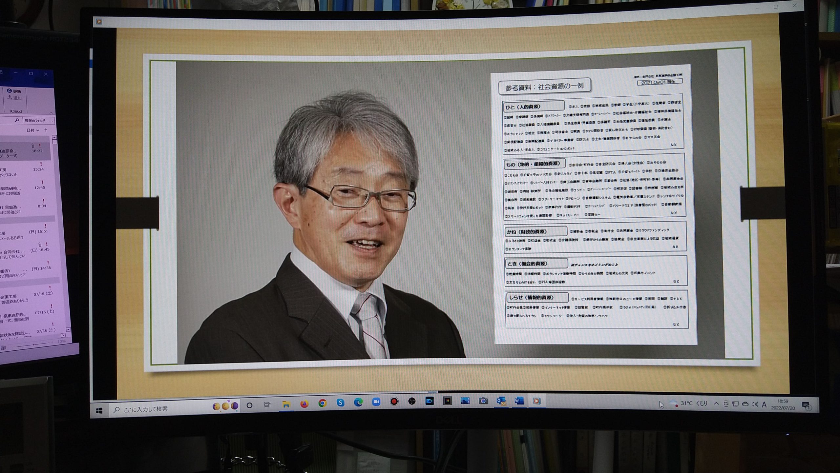Open the dark square app taskbar icon
Viewport: 840px width, 473px height.
[447, 401]
